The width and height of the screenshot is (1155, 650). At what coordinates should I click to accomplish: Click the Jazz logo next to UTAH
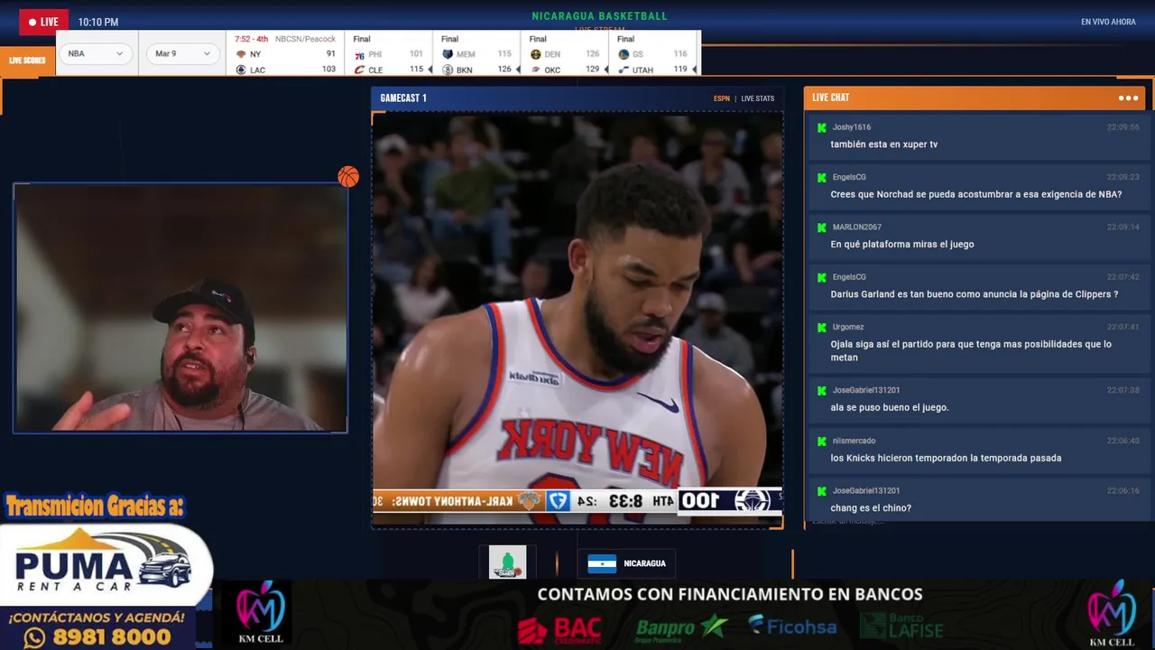(x=624, y=70)
